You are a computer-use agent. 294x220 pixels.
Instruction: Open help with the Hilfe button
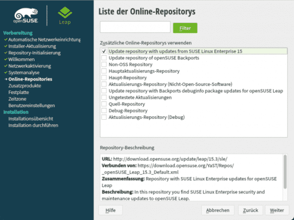pyautogui.click(x=110, y=210)
